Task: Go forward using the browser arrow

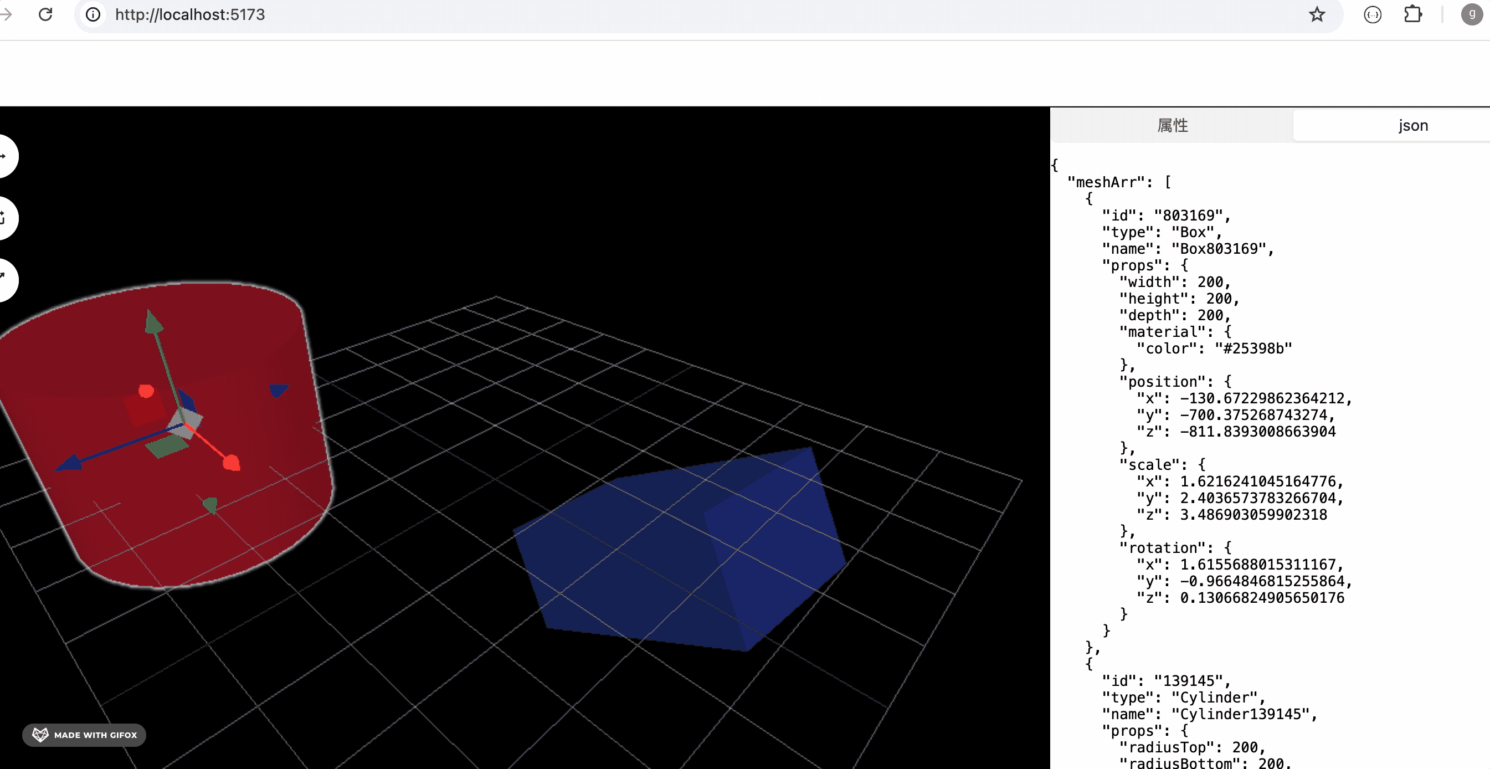Action: click(6, 14)
